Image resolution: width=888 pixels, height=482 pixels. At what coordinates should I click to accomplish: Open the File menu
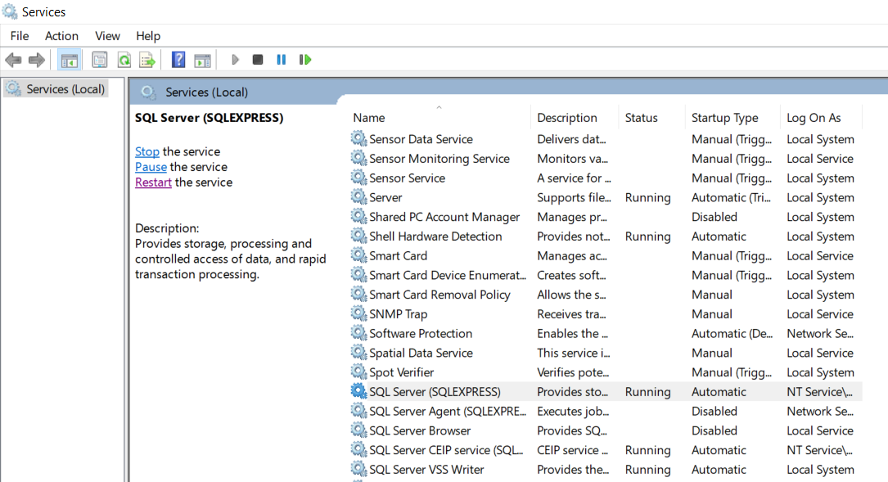pyautogui.click(x=20, y=36)
